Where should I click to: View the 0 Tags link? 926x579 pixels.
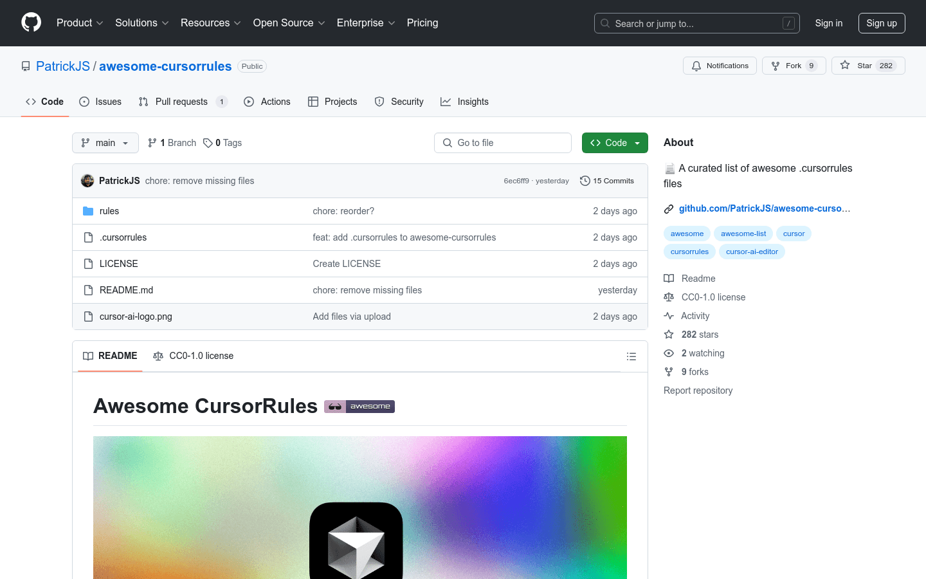pyautogui.click(x=222, y=143)
